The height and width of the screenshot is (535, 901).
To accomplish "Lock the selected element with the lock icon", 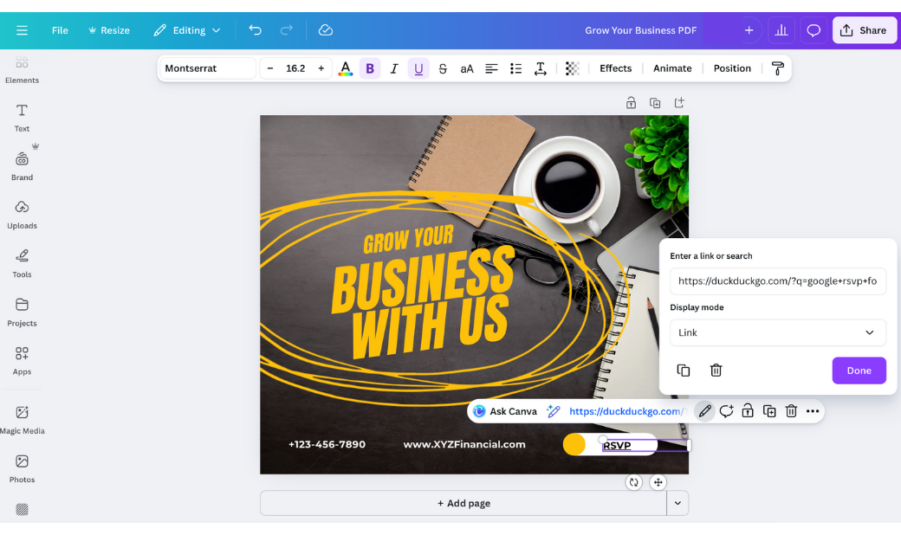I will tap(748, 411).
